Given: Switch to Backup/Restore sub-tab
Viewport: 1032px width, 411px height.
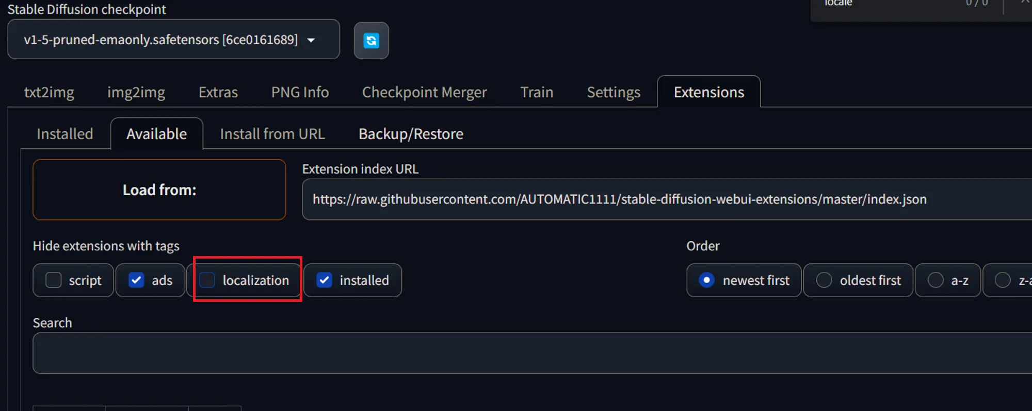Looking at the screenshot, I should coord(411,134).
